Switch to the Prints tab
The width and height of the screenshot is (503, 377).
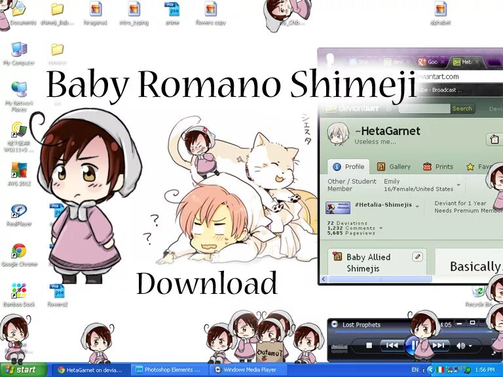pyautogui.click(x=438, y=167)
